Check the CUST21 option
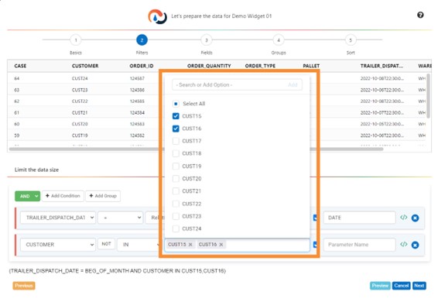 tap(176, 191)
